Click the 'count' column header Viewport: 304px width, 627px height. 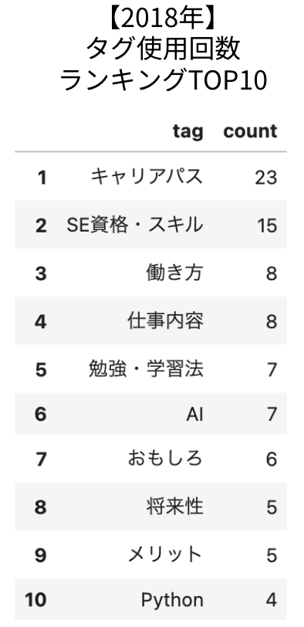250,131
